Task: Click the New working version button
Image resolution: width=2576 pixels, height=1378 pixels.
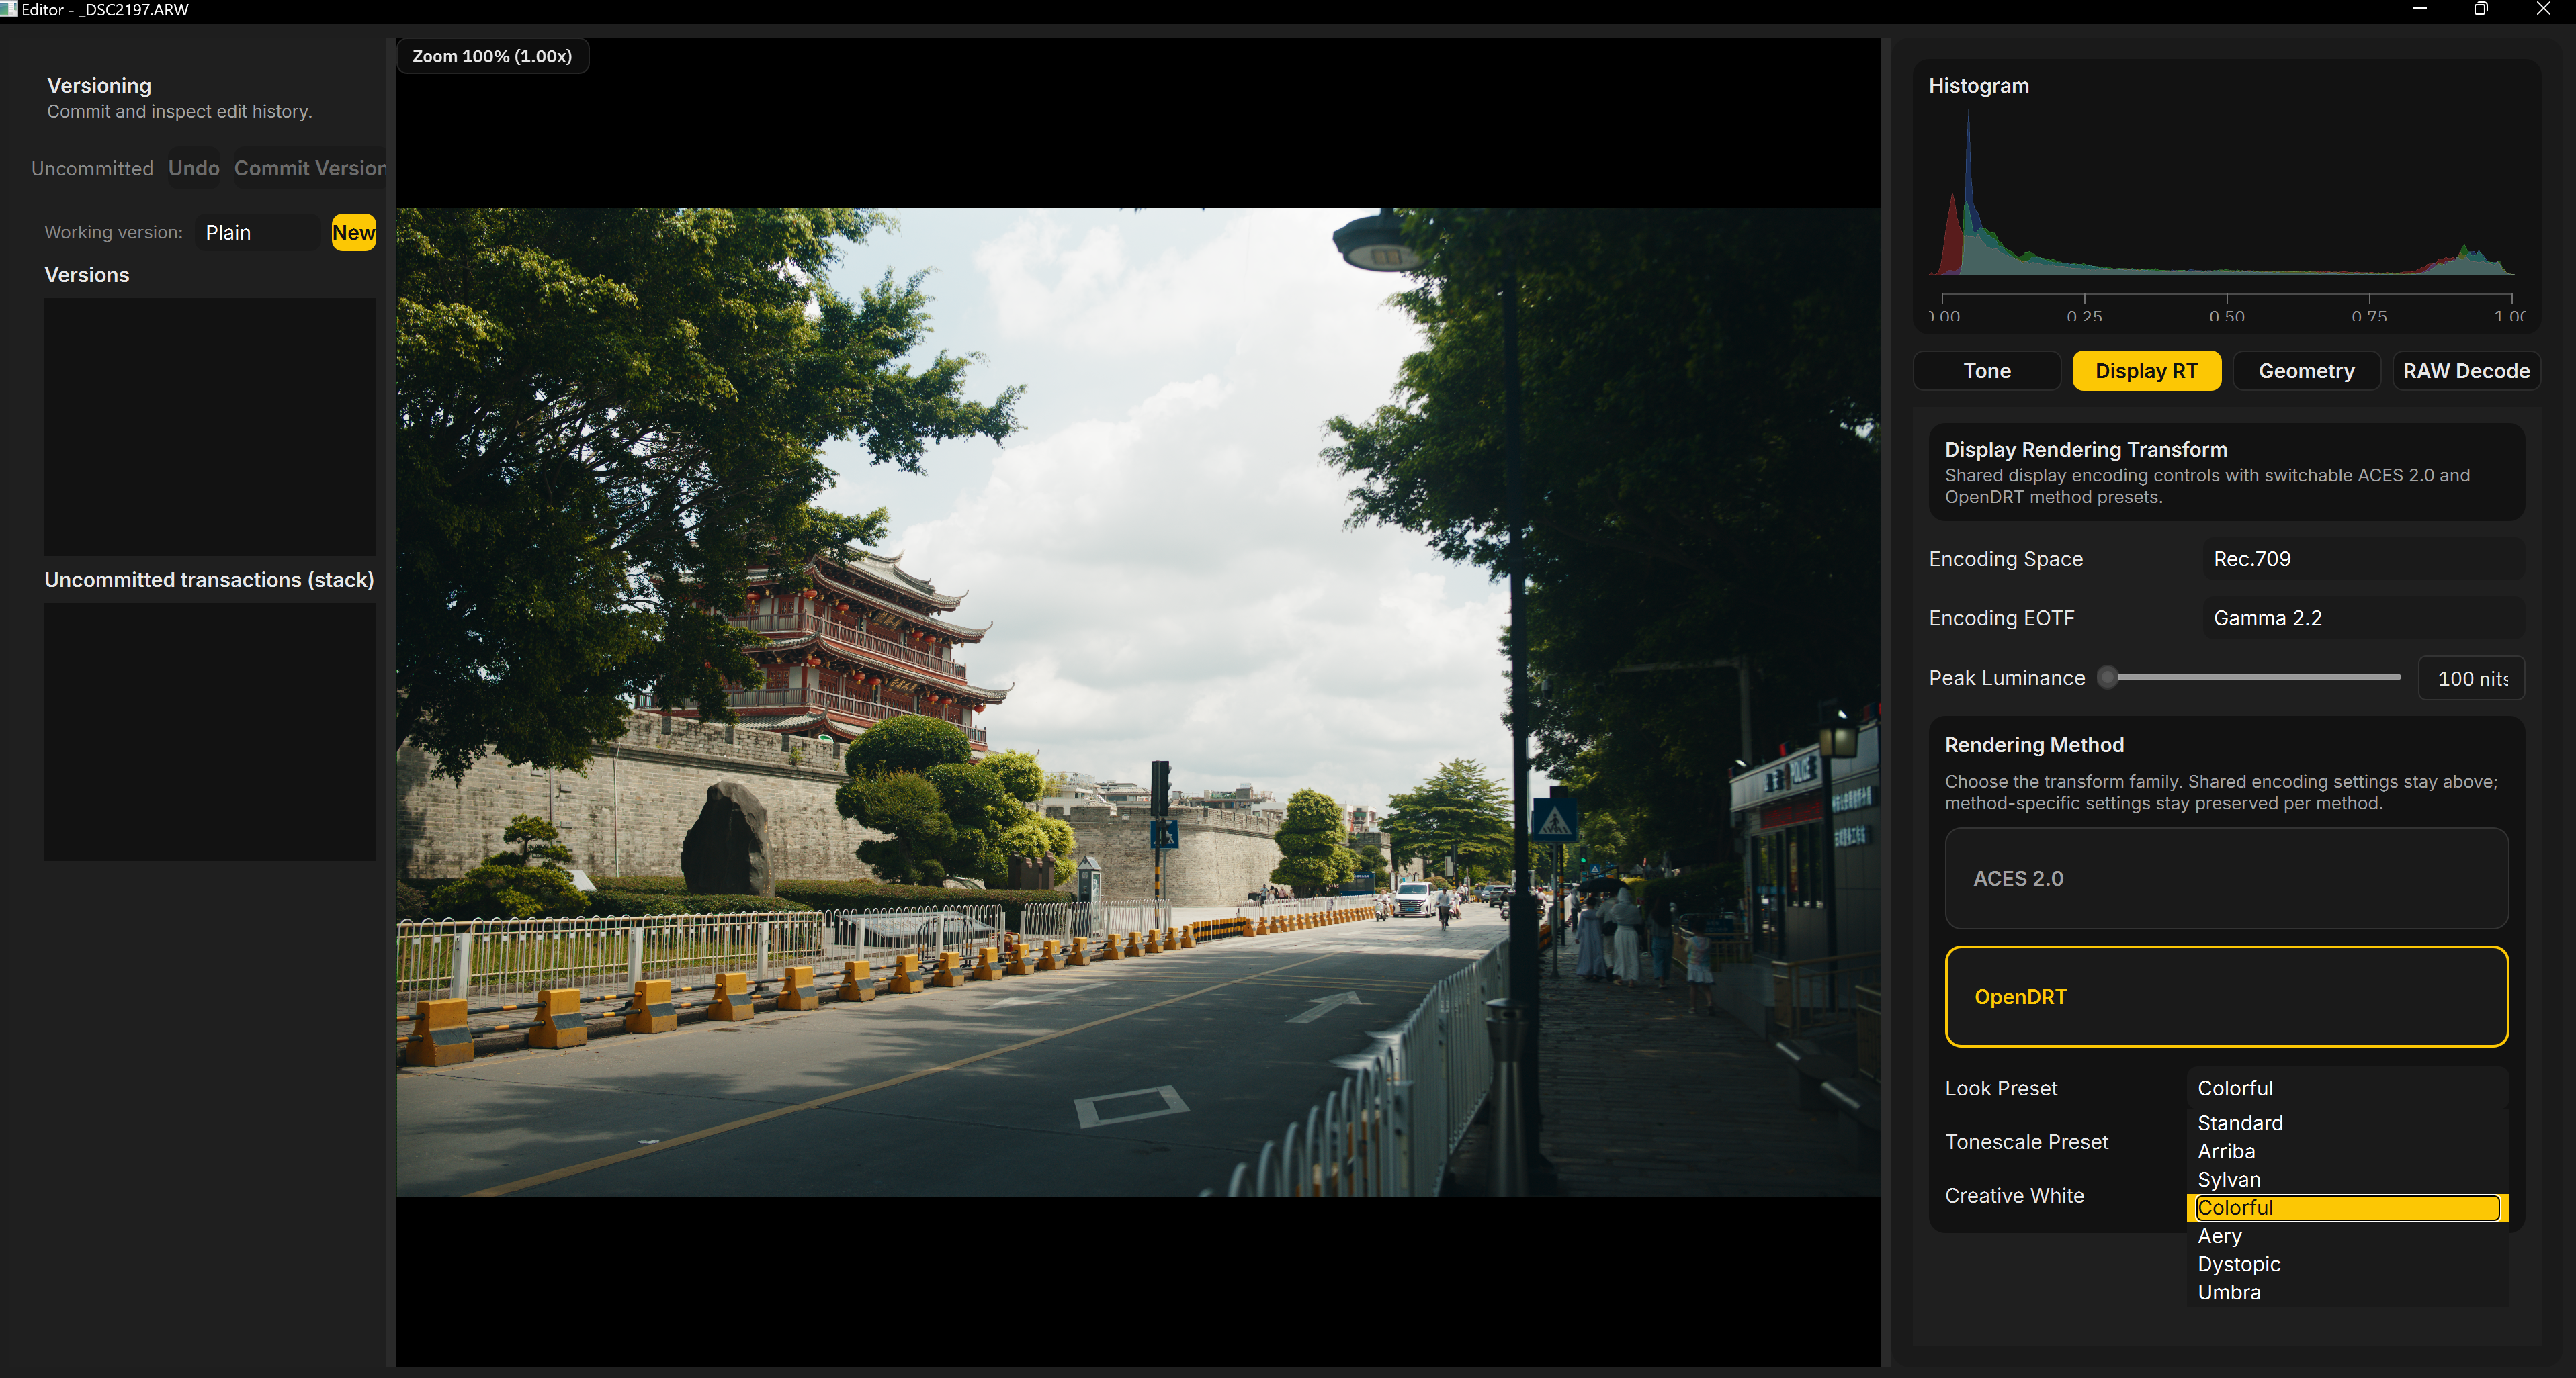Action: (x=353, y=232)
